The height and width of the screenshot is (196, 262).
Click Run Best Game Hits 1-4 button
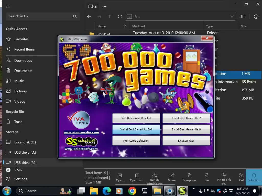click(x=136, y=118)
